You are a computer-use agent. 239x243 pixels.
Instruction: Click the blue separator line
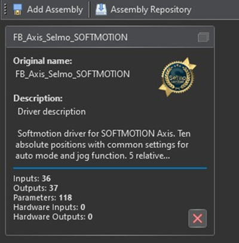pyautogui.click(x=110, y=168)
